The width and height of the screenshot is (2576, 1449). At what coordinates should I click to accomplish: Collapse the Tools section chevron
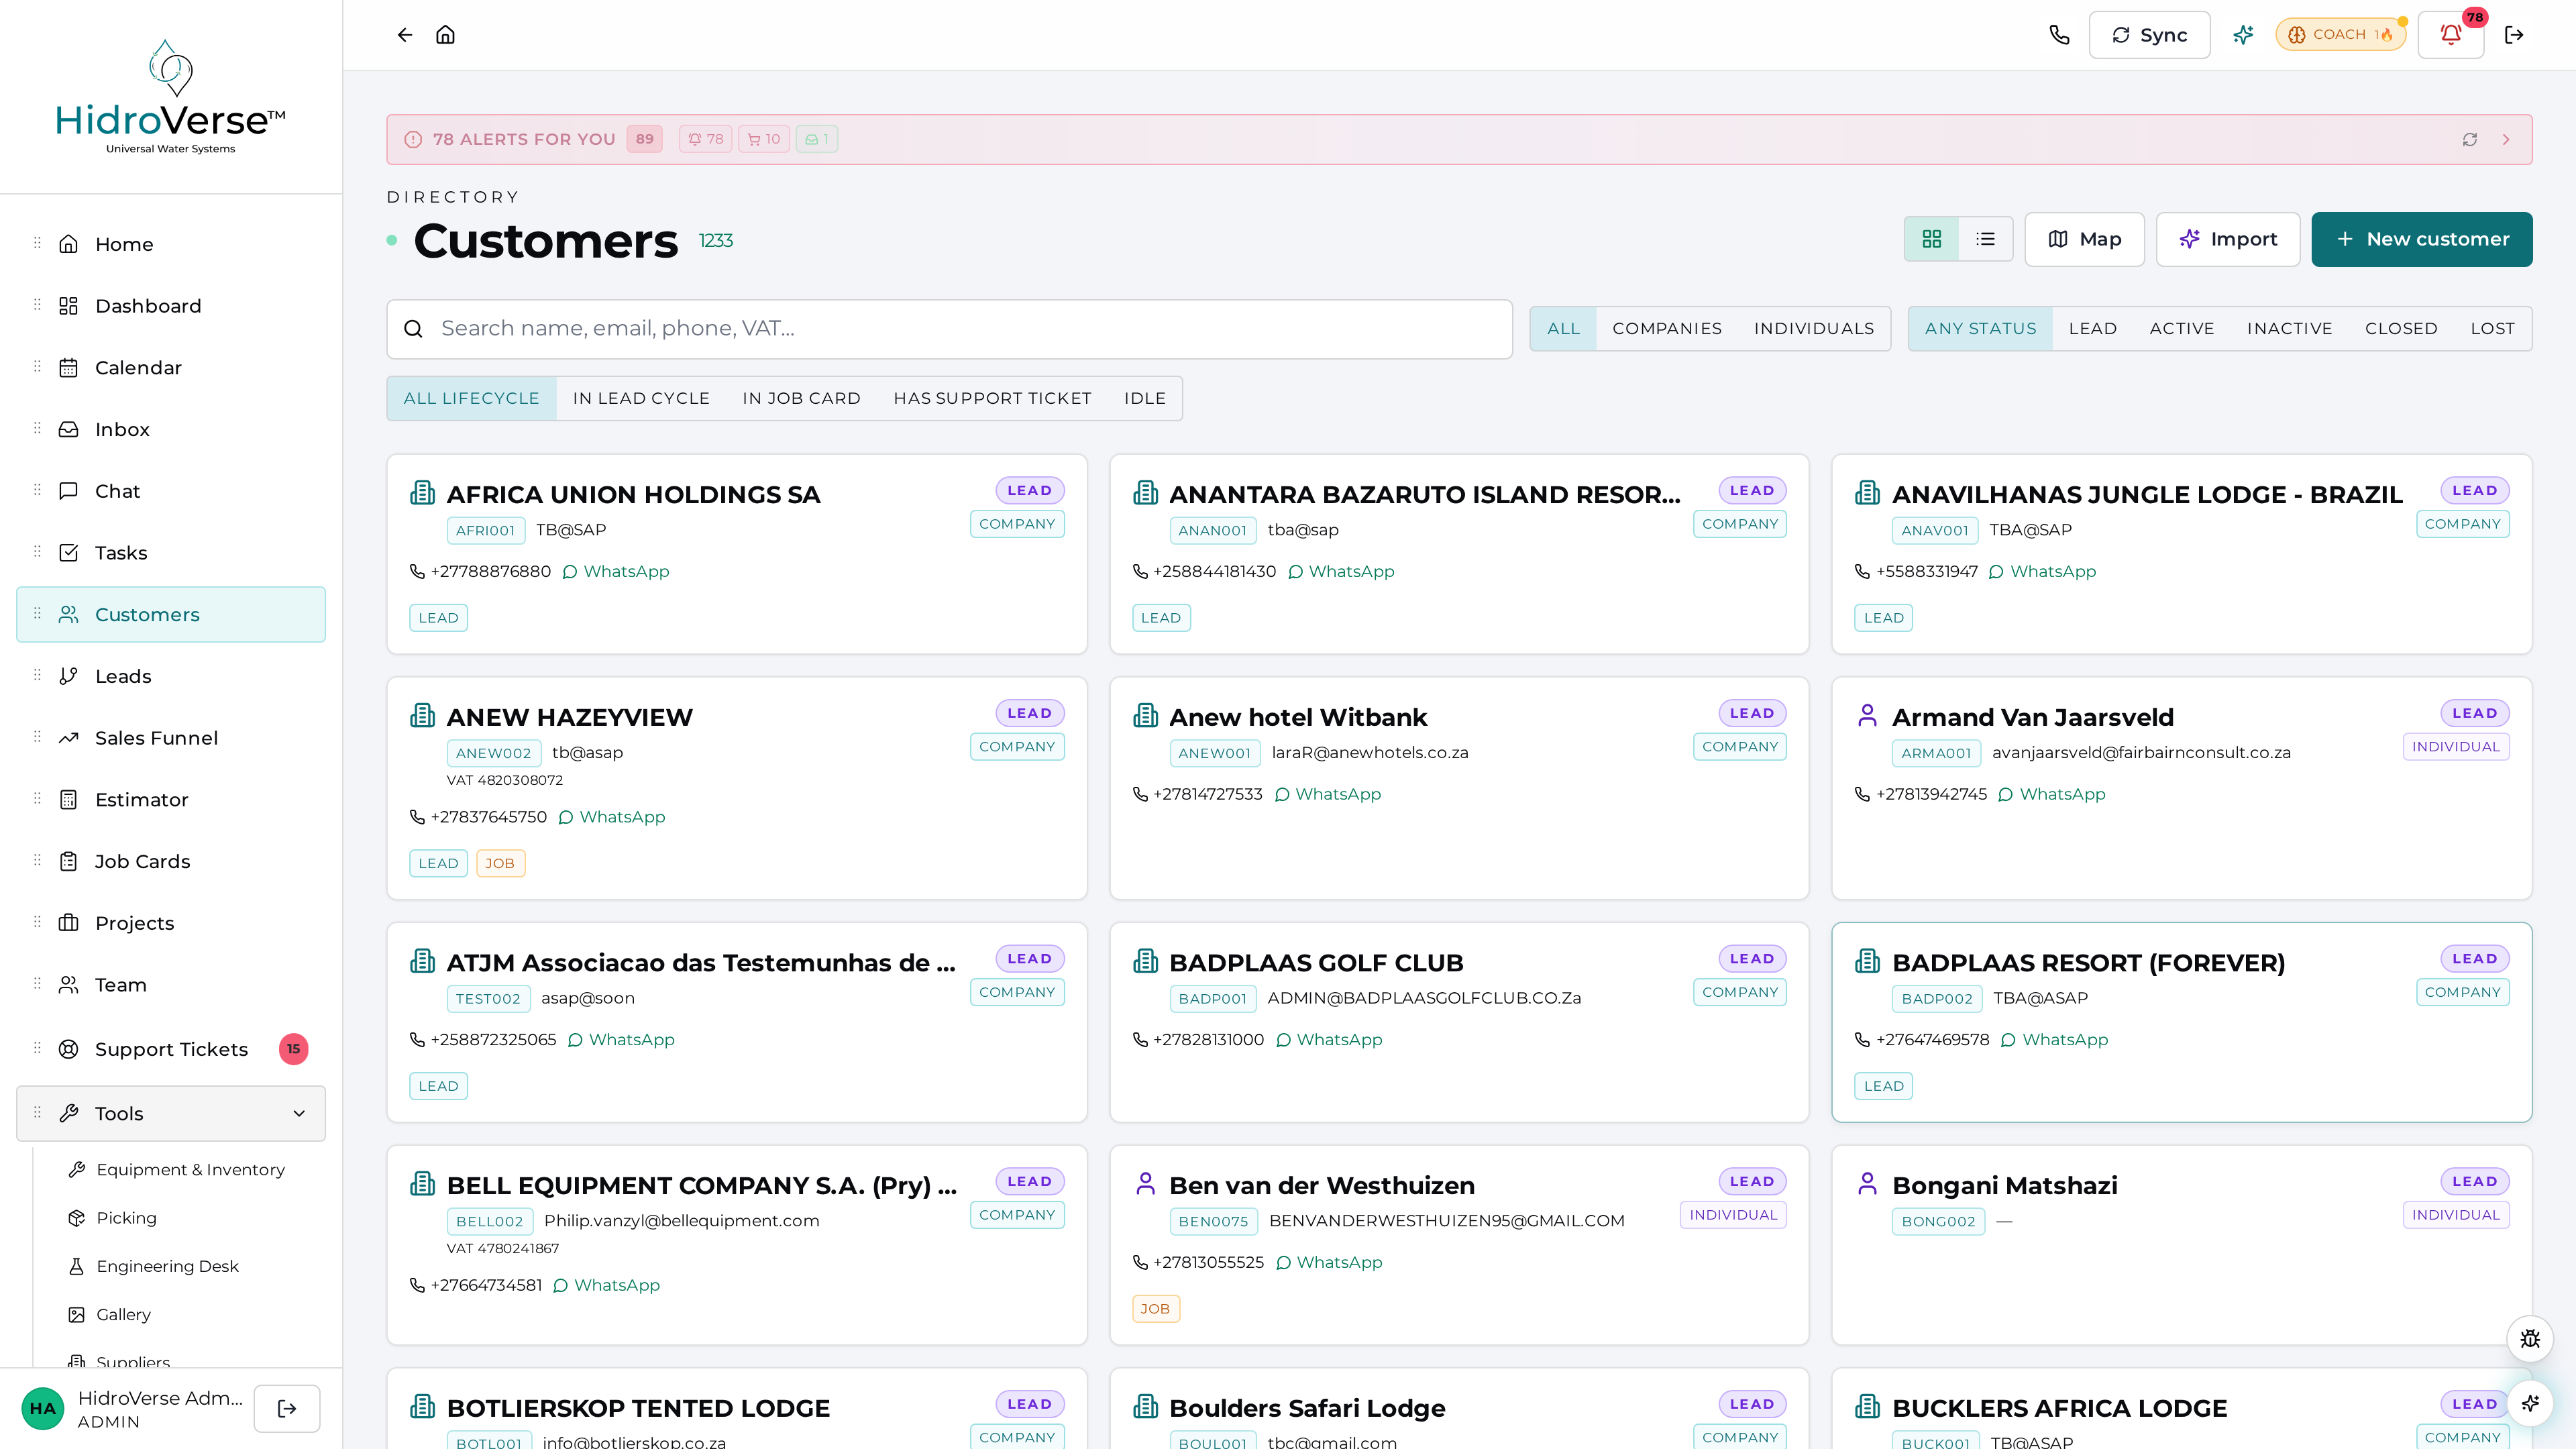(299, 1114)
